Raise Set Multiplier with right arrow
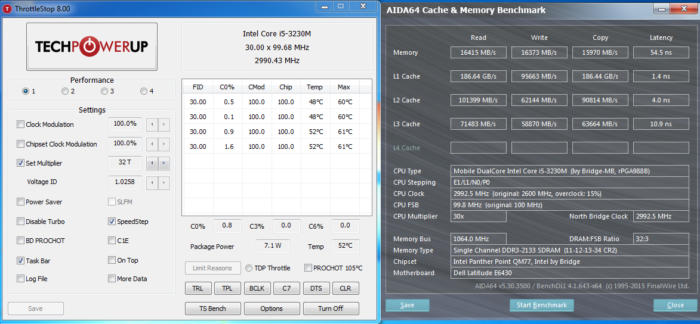 coord(164,163)
